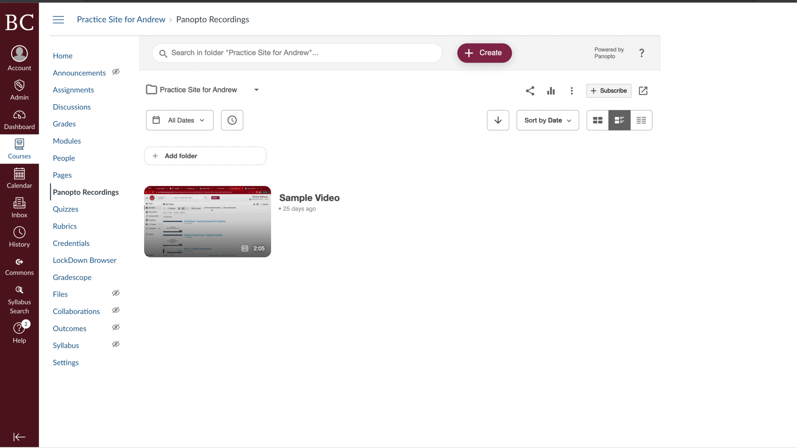This screenshot has width=797, height=448.
Task: Switch to grid view layout
Action: [597, 120]
